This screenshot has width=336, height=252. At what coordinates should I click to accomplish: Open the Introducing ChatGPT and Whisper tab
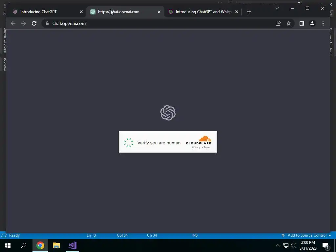pos(203,12)
